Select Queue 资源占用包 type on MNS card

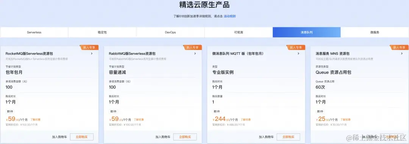point(333,72)
